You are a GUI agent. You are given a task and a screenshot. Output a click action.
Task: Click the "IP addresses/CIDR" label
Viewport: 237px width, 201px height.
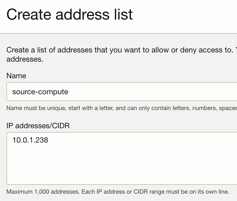[38, 126]
